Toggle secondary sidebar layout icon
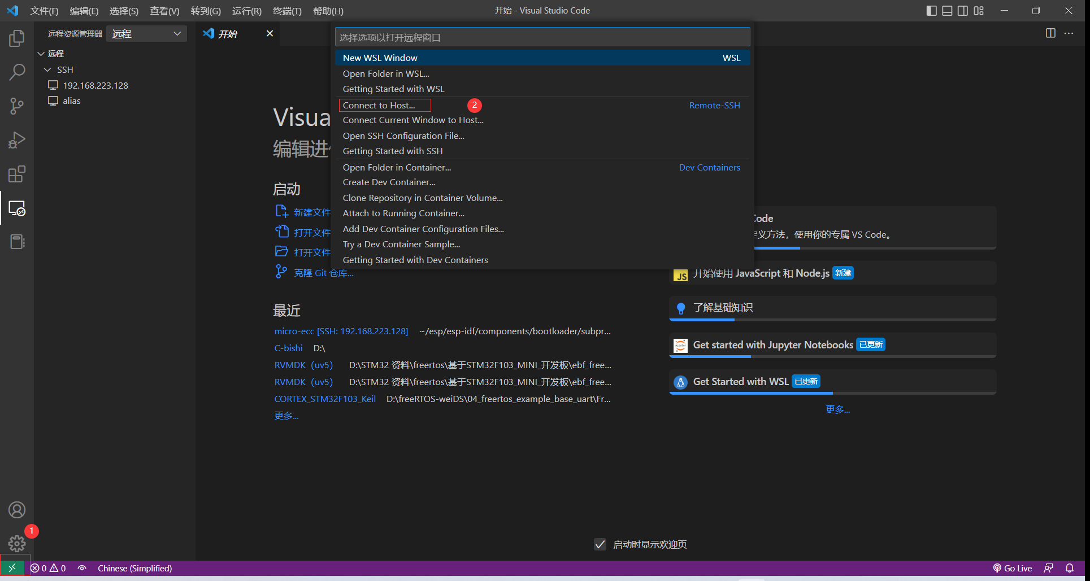Image resolution: width=1090 pixels, height=581 pixels. [963, 11]
